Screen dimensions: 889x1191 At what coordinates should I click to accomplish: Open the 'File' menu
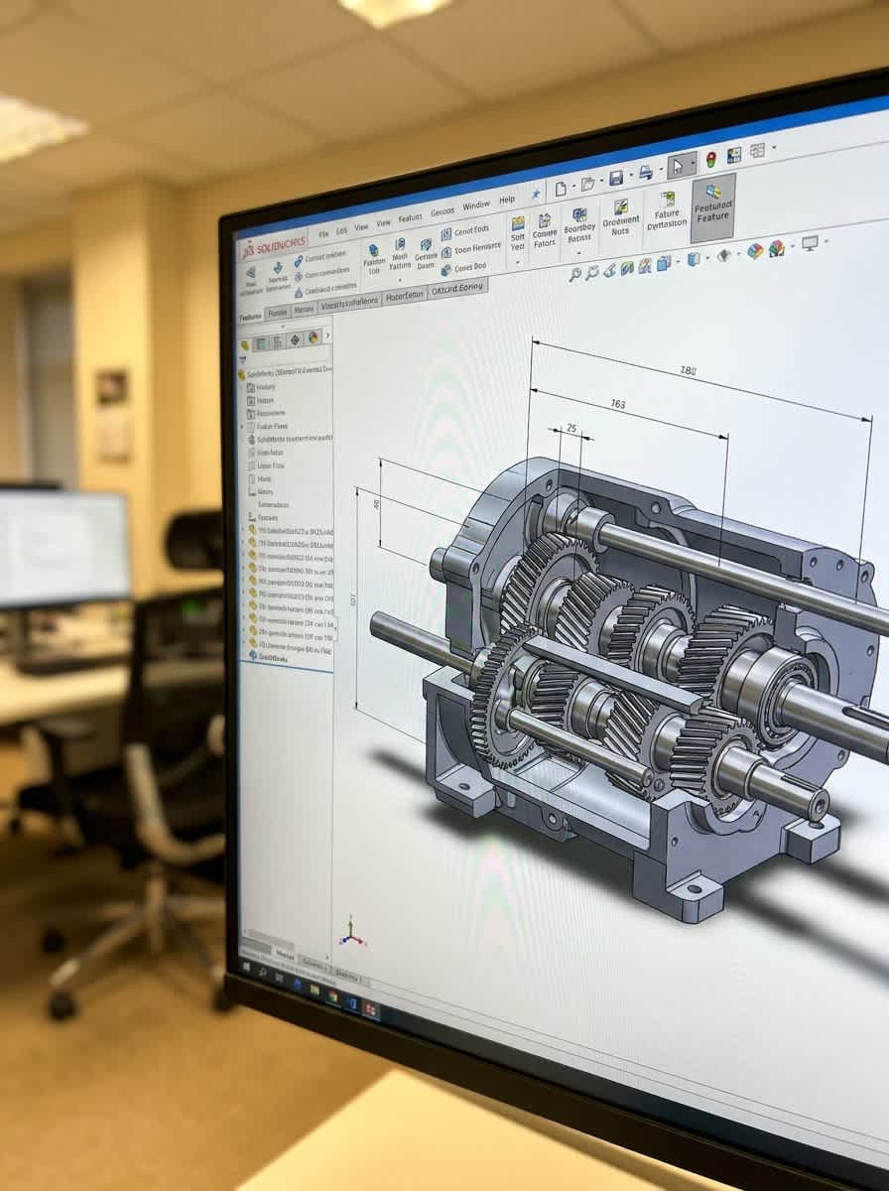pyautogui.click(x=324, y=234)
